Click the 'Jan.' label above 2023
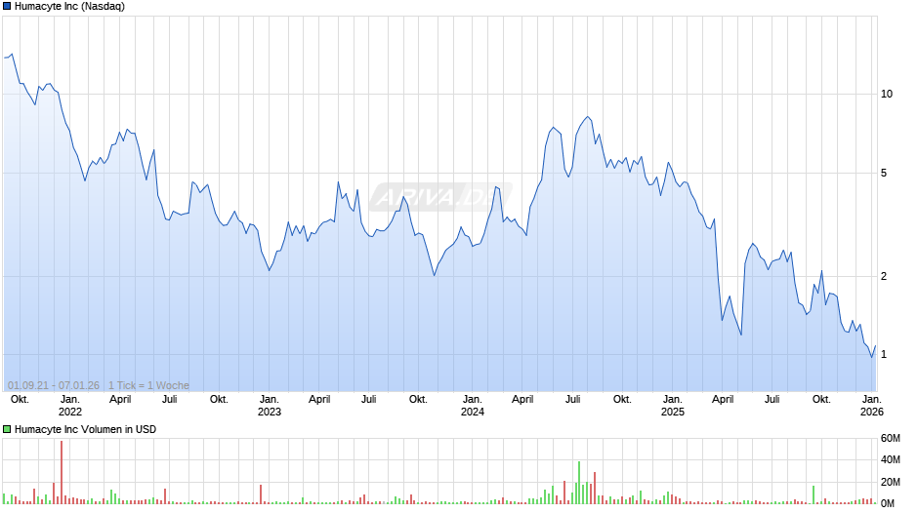Screen dimensions: 918x513 tap(270, 400)
